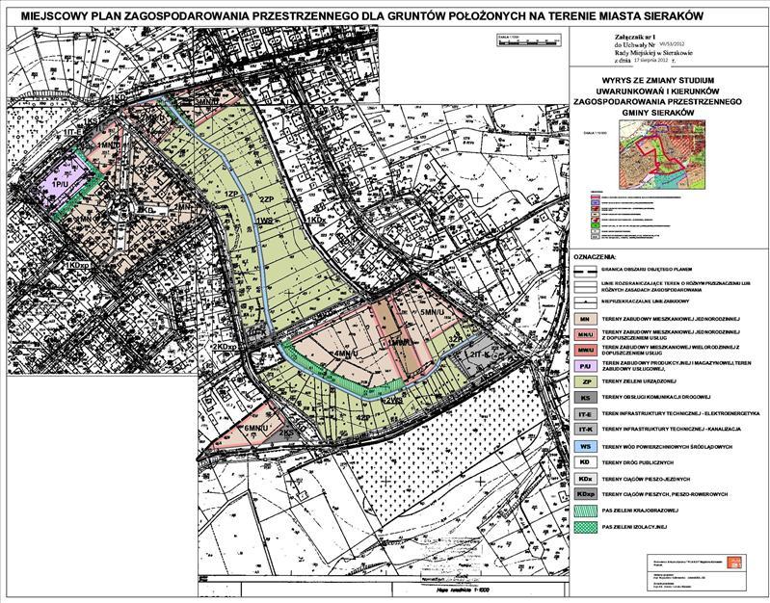The height and width of the screenshot is (603, 770).
Task: Click the resolution date '17 sierpnia 2012'
Action: [651, 60]
